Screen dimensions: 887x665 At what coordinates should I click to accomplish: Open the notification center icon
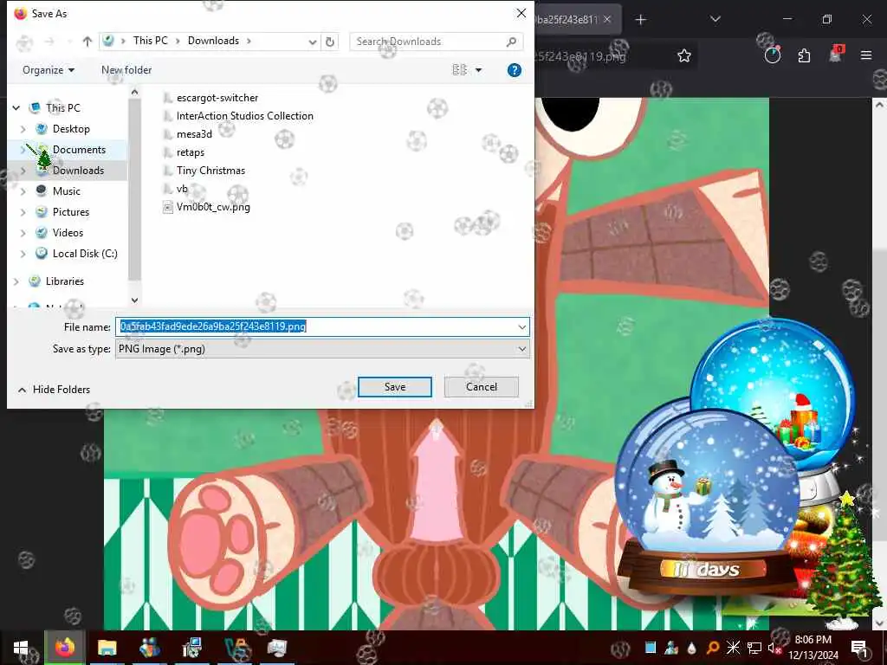(859, 648)
